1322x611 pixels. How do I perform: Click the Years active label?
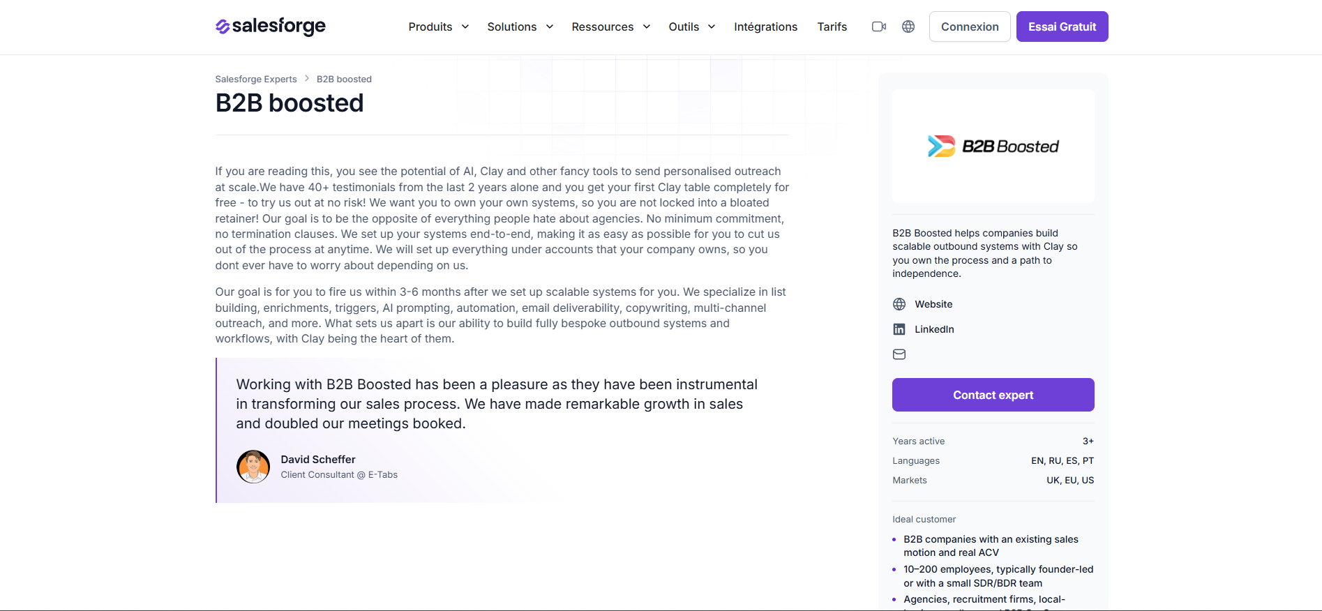[x=919, y=441]
